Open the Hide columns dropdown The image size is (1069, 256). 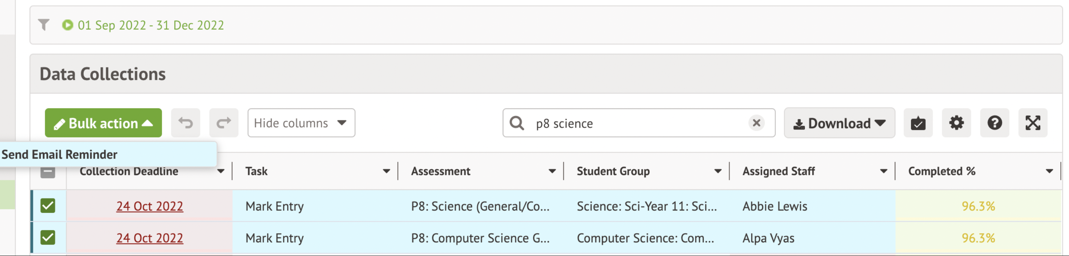tap(301, 123)
